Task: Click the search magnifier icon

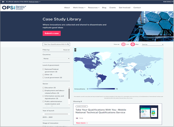Action: click(x=68, y=44)
